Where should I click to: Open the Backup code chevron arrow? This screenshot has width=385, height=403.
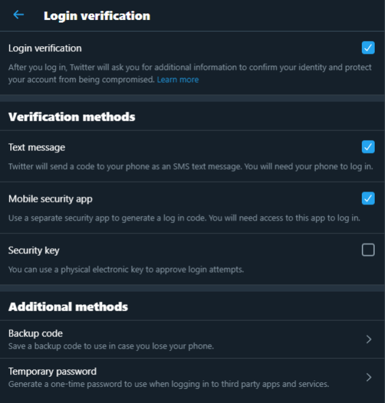tap(369, 339)
